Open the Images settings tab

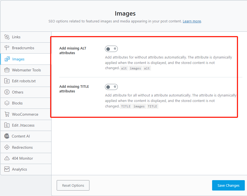coord(18,59)
